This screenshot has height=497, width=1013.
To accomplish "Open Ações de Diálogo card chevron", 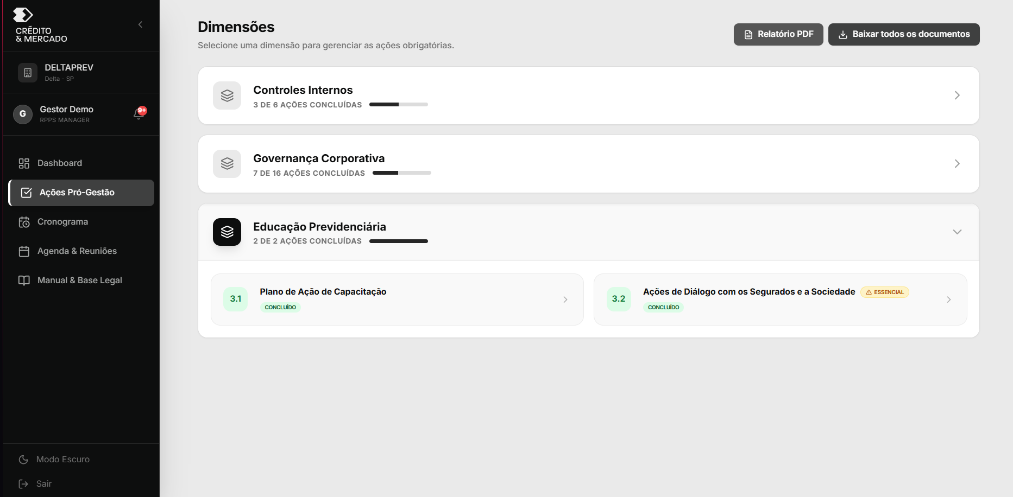I will (x=949, y=300).
